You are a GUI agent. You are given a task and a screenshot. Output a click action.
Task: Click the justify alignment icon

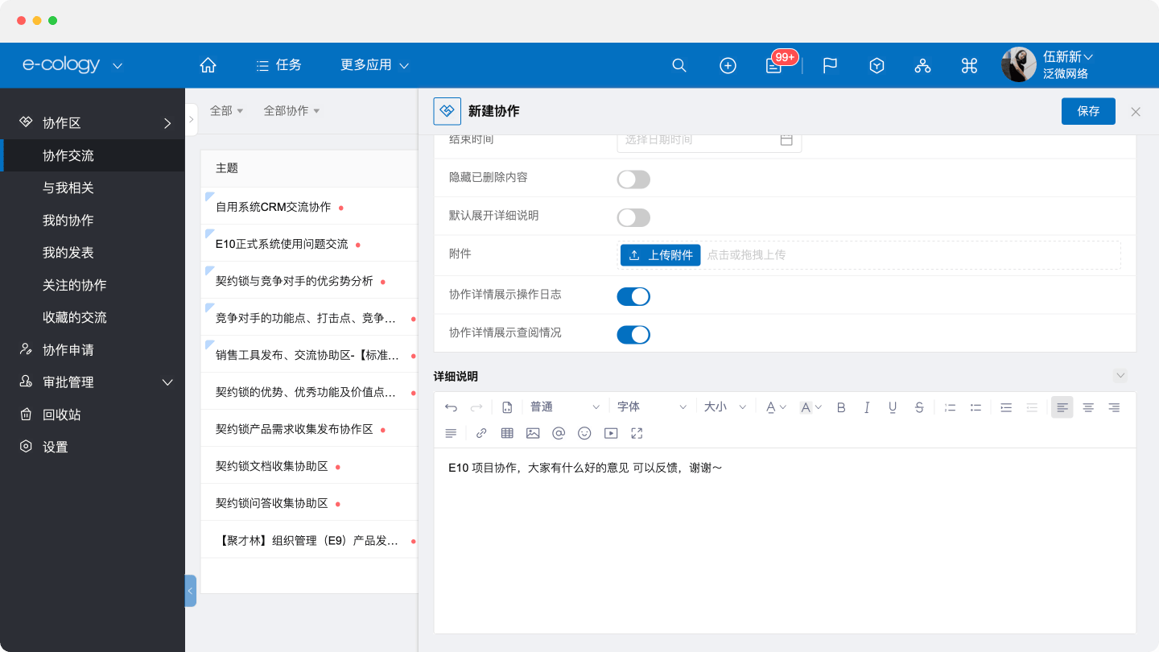[451, 433]
